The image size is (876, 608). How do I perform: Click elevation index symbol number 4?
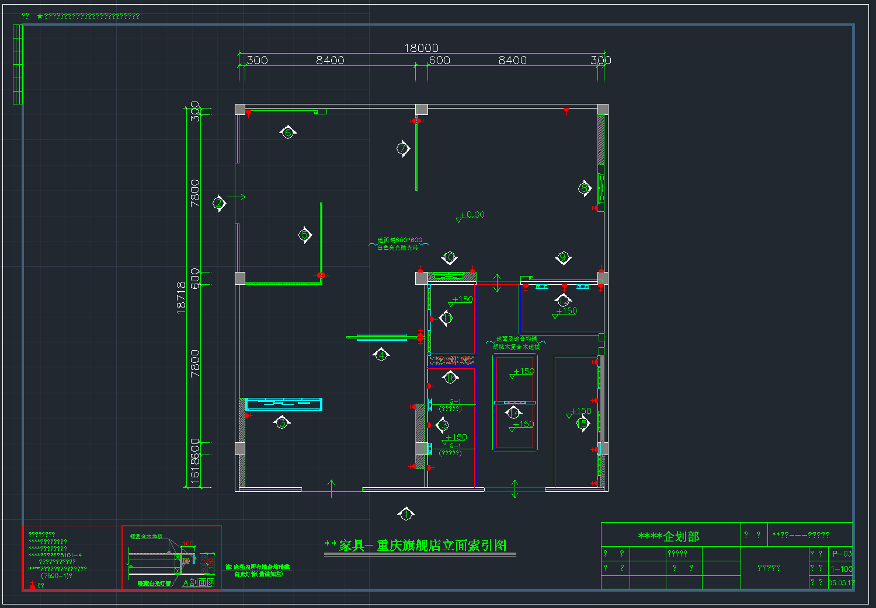381,355
